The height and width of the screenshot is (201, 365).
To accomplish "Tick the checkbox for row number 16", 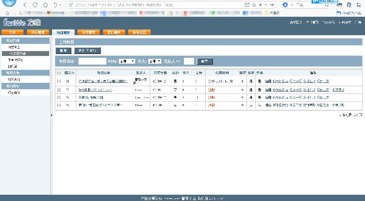I will 59,97.
